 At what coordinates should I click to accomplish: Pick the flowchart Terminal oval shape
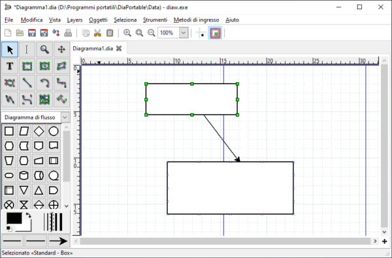[x=9, y=175]
